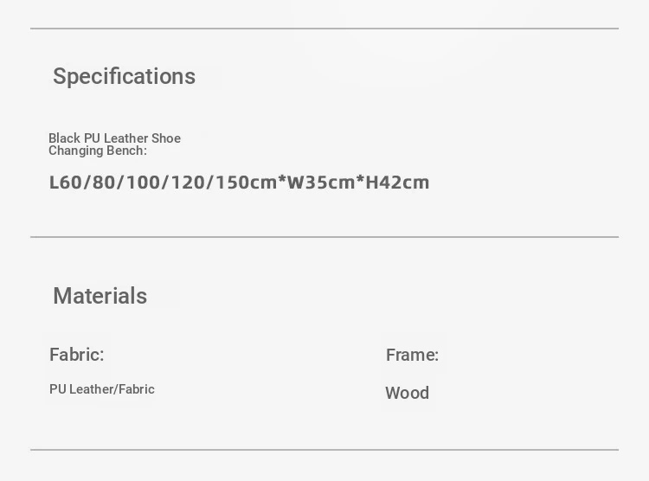
Task: Click the 100 length option in dimensions
Action: (x=143, y=183)
